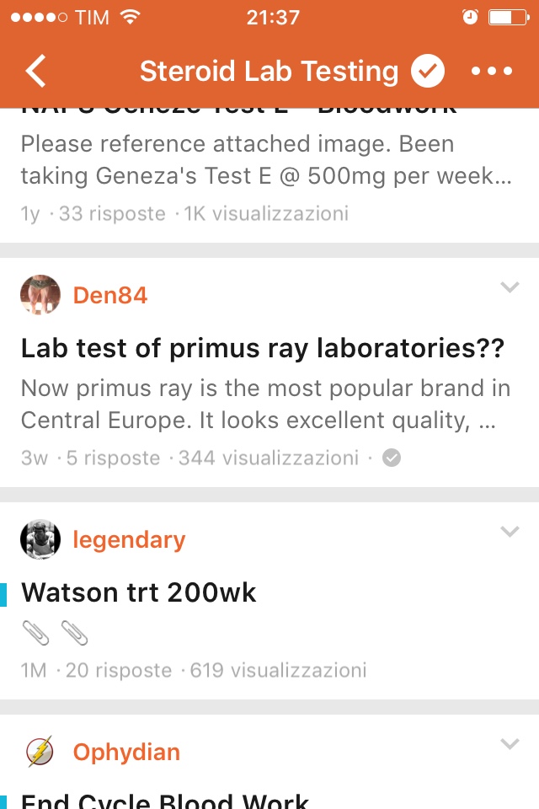
Task: Open the legendary username link
Action: [x=129, y=539]
